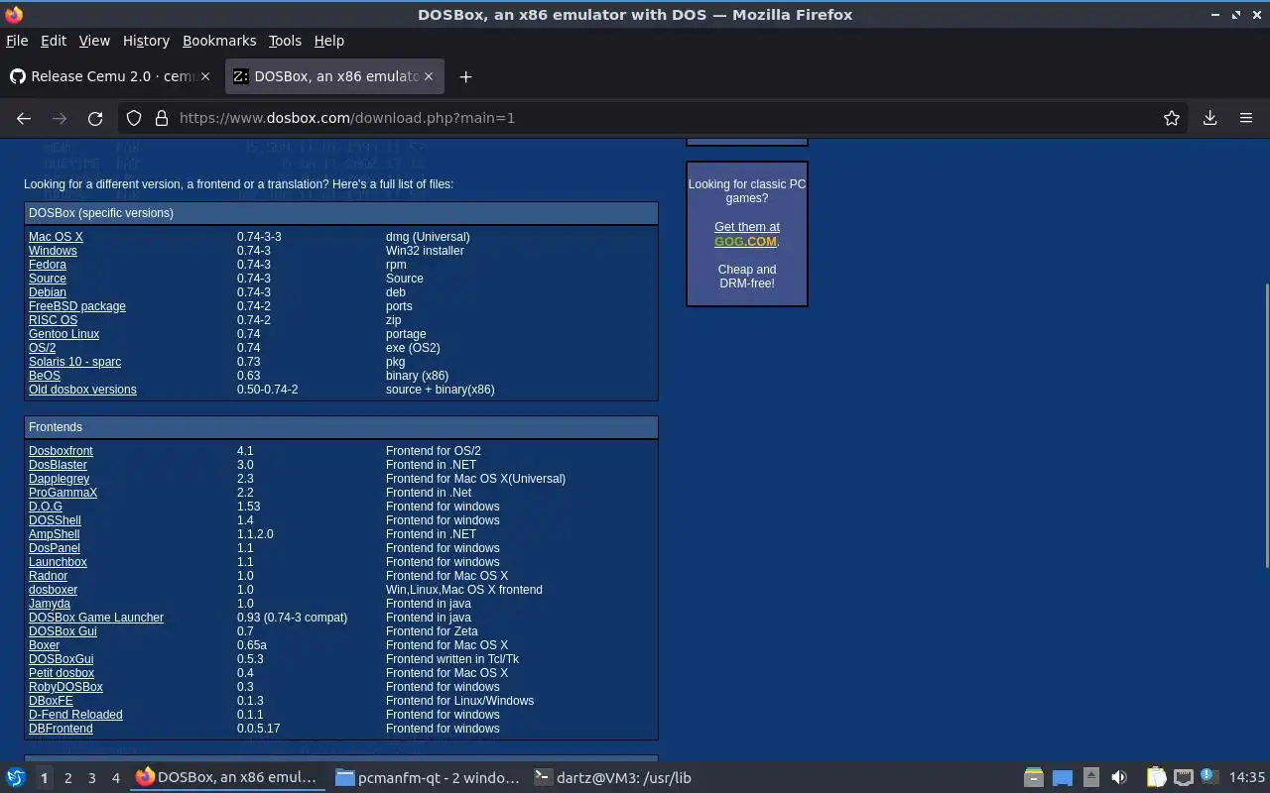This screenshot has width=1270, height=793.
Task: Open the Firefox hamburger application menu
Action: 1246,118
